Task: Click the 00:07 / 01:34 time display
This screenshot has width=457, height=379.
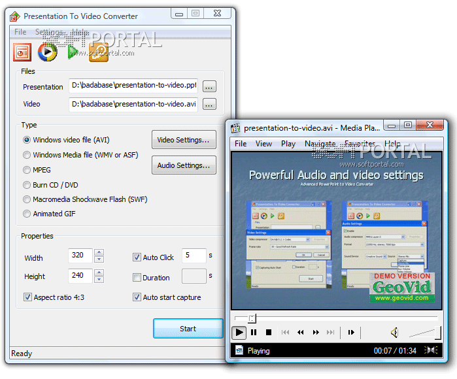Action: (395, 350)
